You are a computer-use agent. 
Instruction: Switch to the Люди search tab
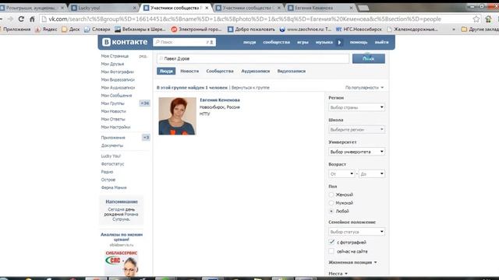[x=166, y=71]
